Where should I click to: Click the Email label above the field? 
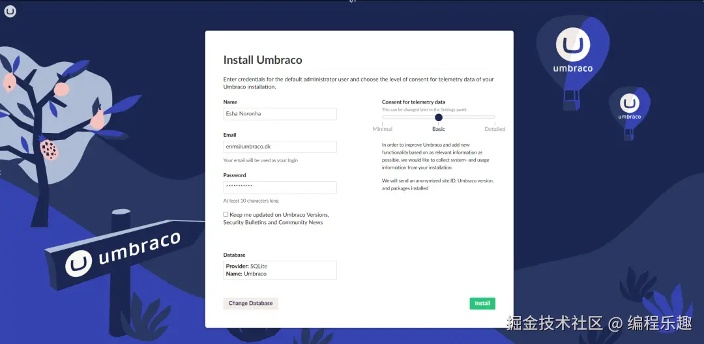point(230,135)
